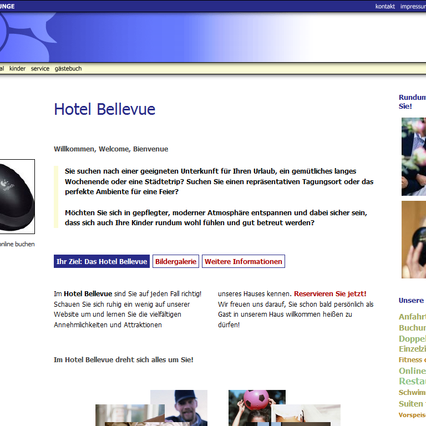The width and height of the screenshot is (426, 426).
Task: Open the gästebuch menu item
Action: tap(68, 68)
